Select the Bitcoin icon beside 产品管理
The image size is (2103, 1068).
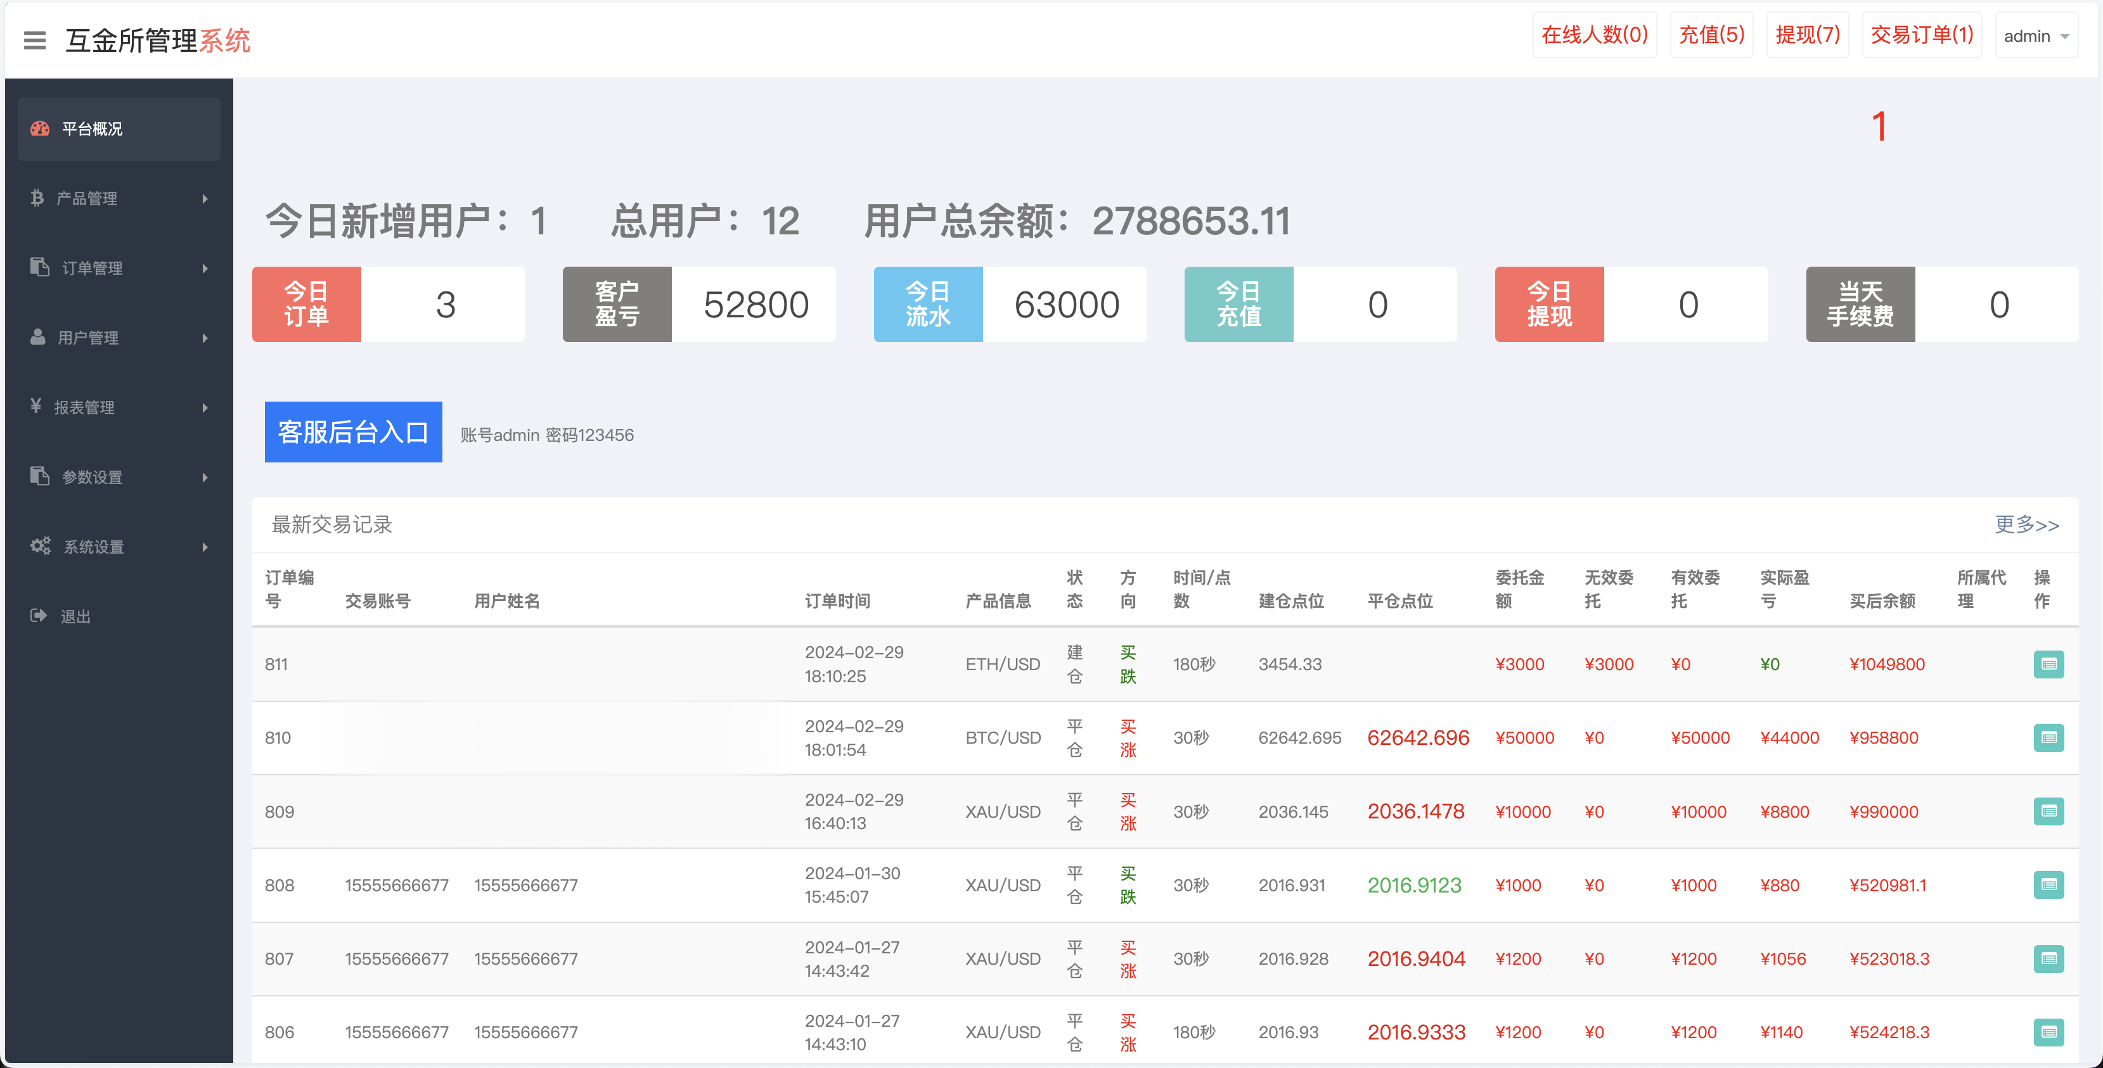[x=37, y=198]
